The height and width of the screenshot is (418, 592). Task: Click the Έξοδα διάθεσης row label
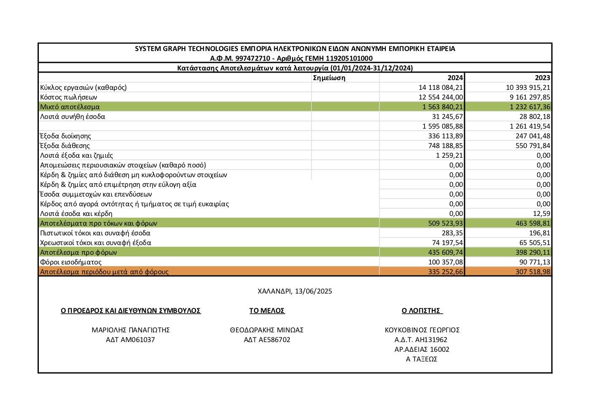(x=65, y=146)
